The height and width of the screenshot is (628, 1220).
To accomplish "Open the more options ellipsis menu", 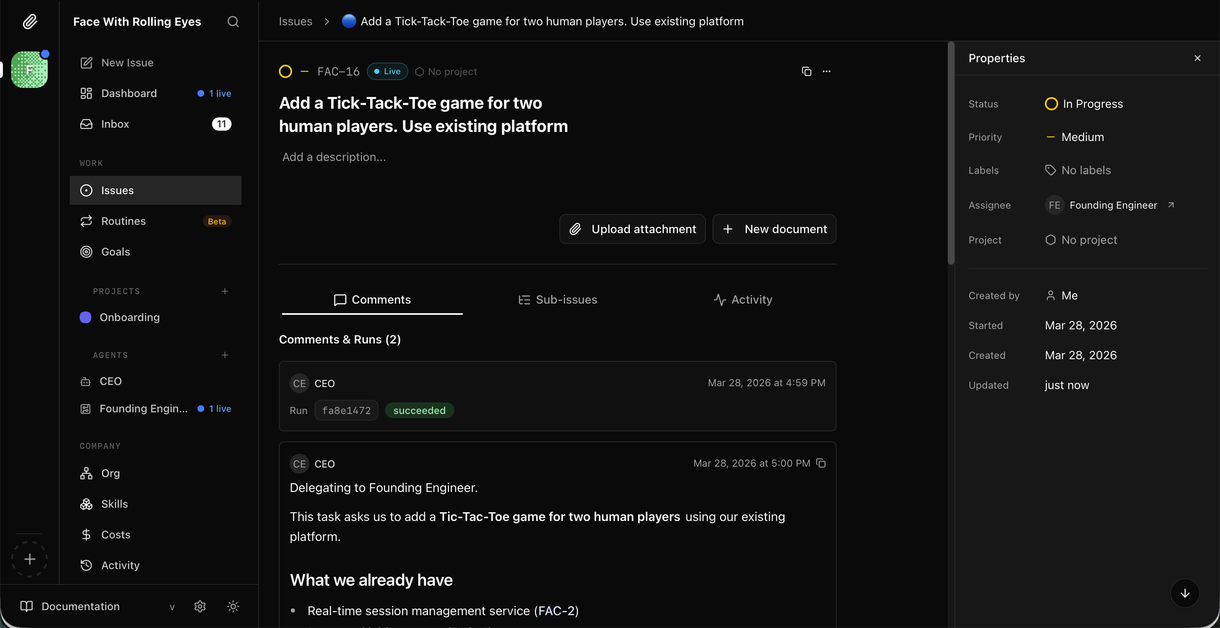I will click(x=827, y=71).
